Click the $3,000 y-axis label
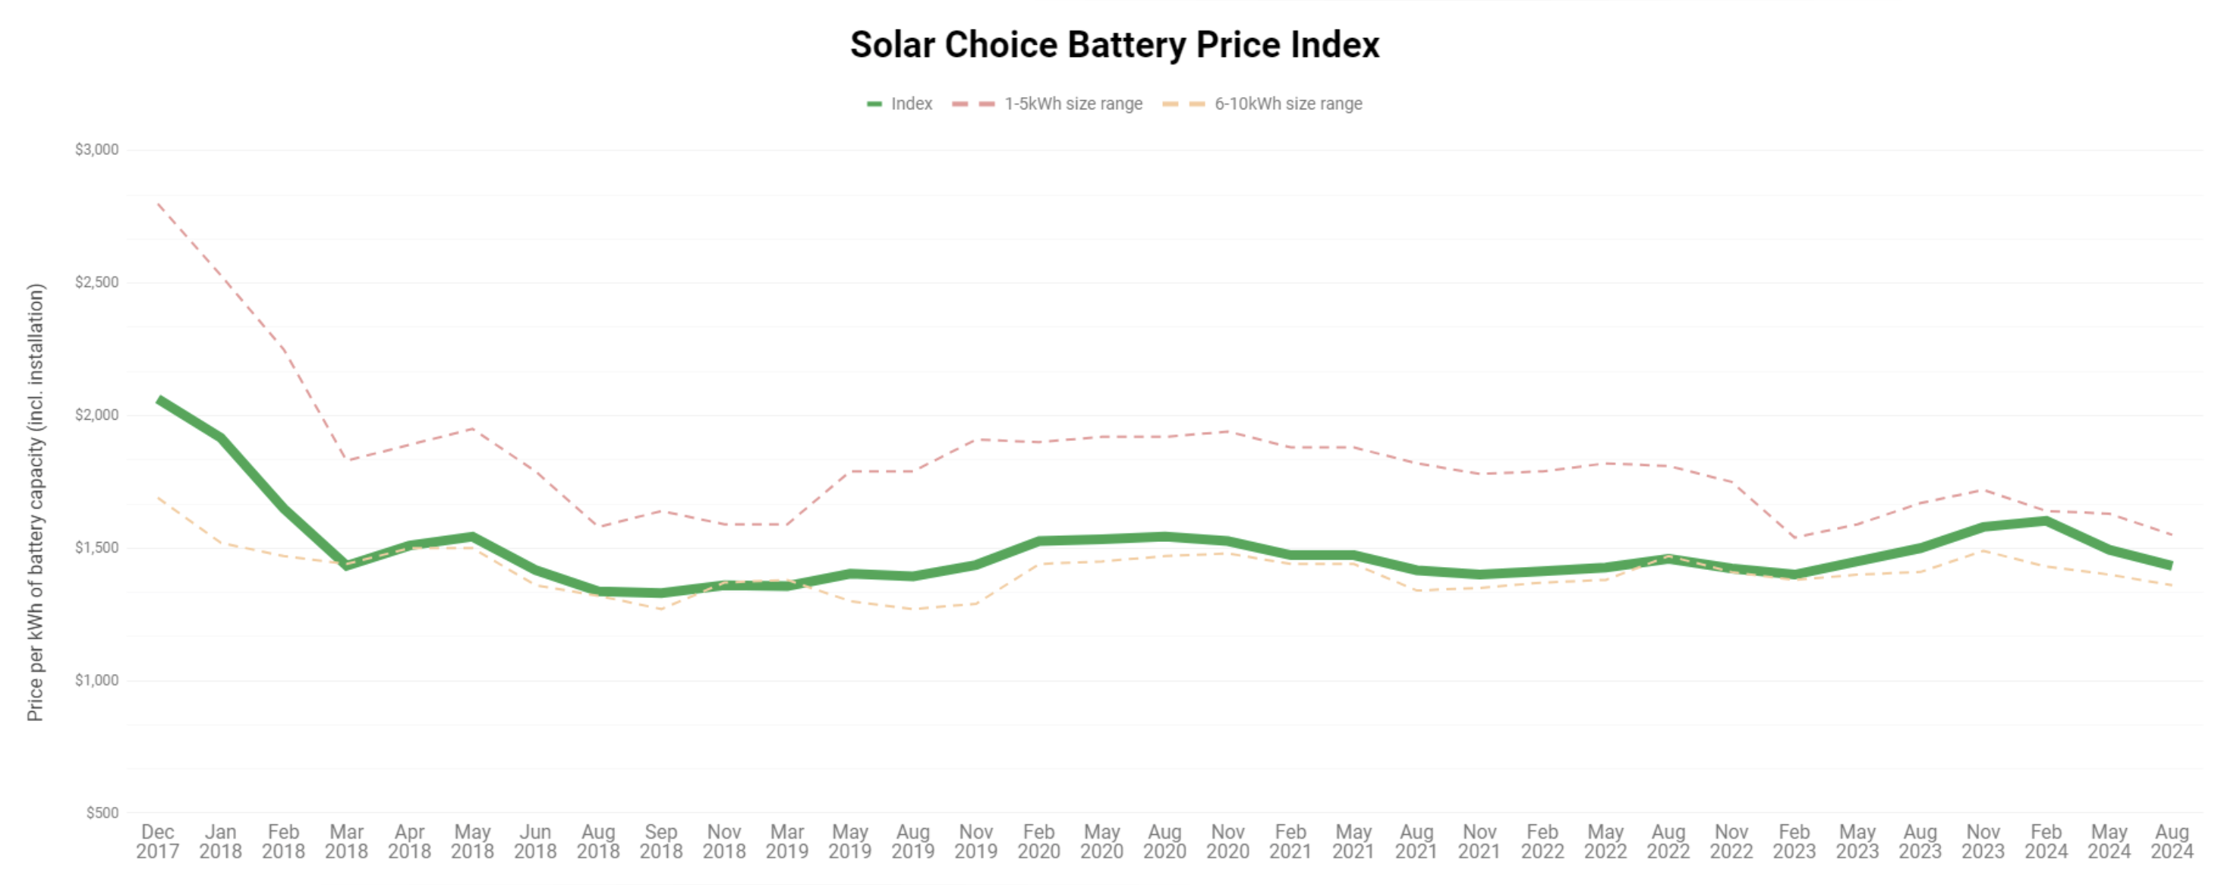2215x885 pixels. 96,150
